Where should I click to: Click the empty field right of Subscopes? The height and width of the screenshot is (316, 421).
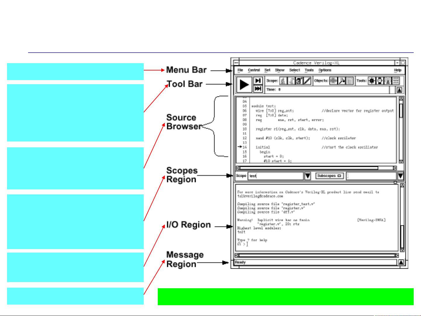point(371,176)
